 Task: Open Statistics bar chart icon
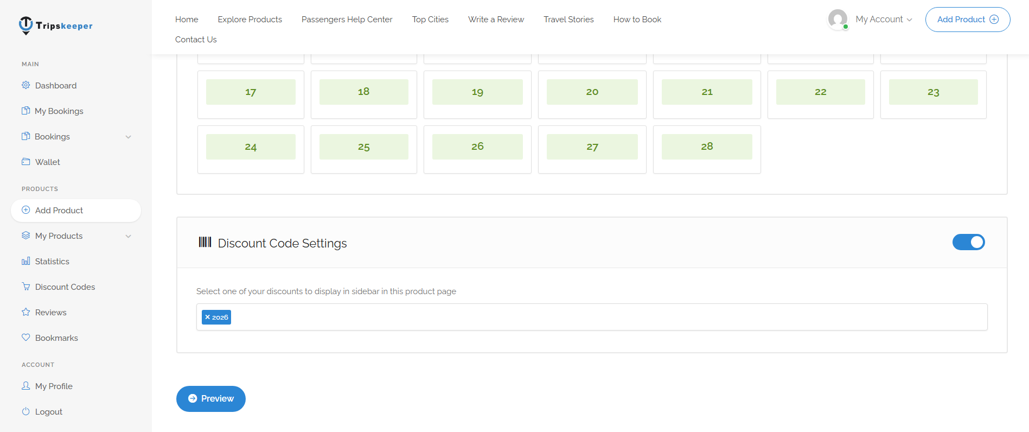tap(25, 261)
